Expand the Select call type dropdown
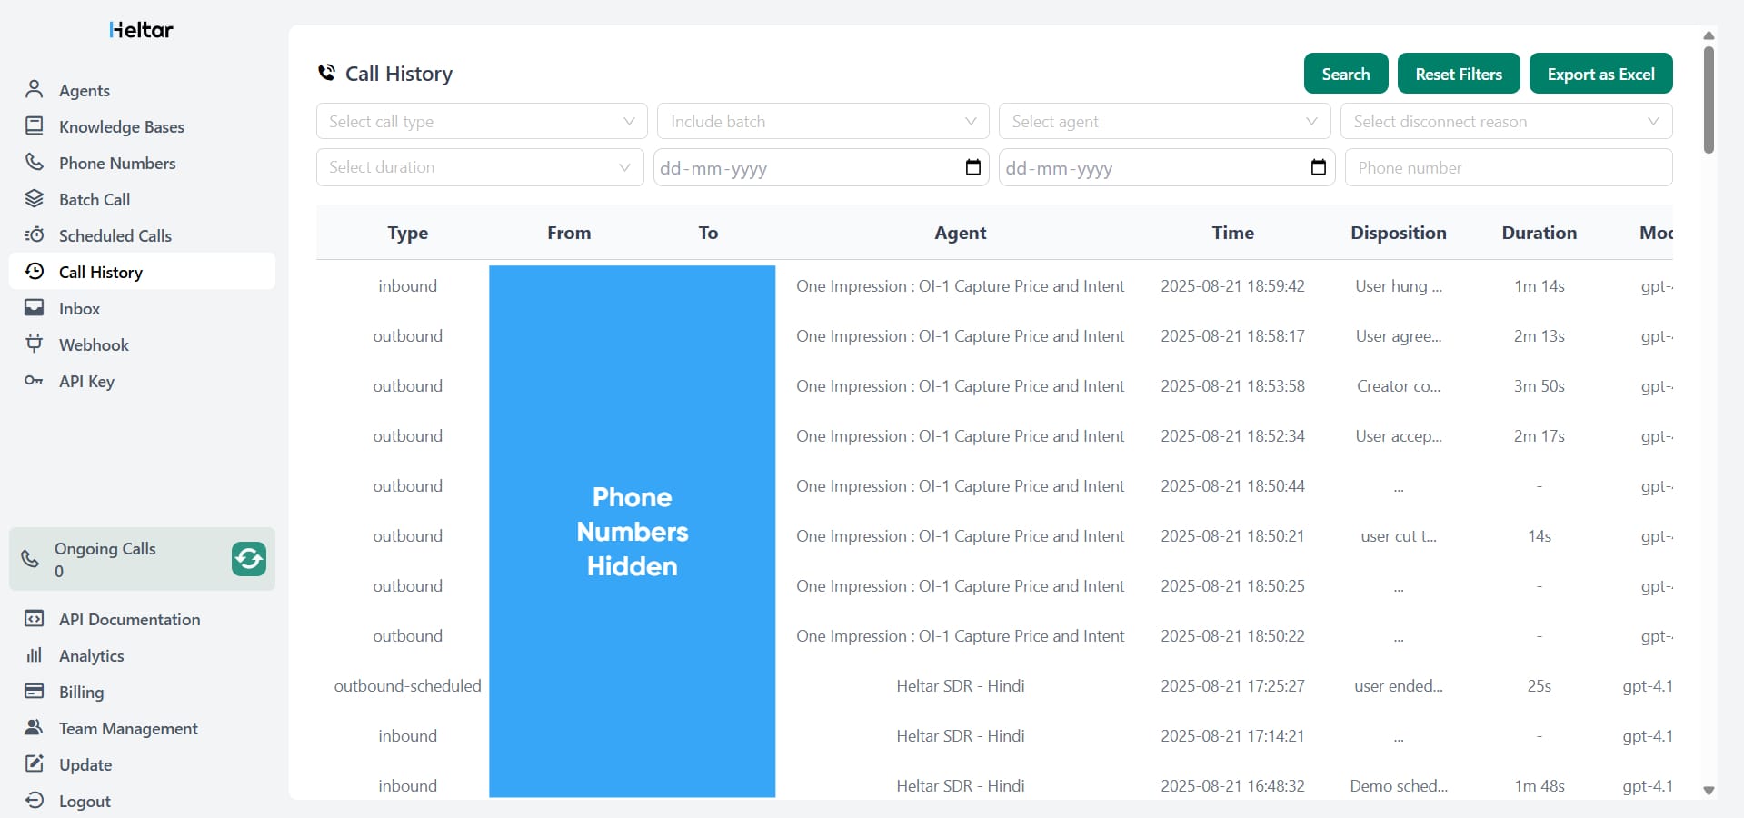1744x818 pixels. pyautogui.click(x=481, y=121)
